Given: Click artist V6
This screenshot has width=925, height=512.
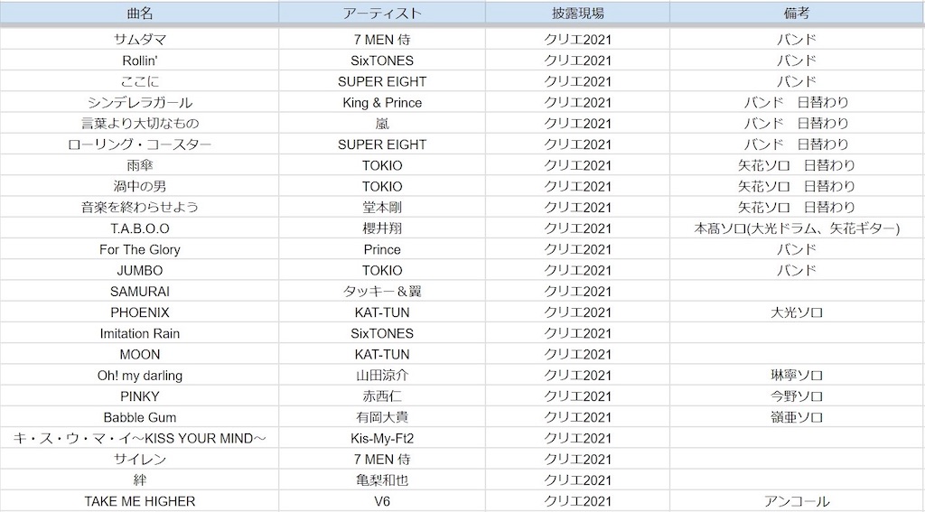Looking at the screenshot, I should [x=382, y=501].
